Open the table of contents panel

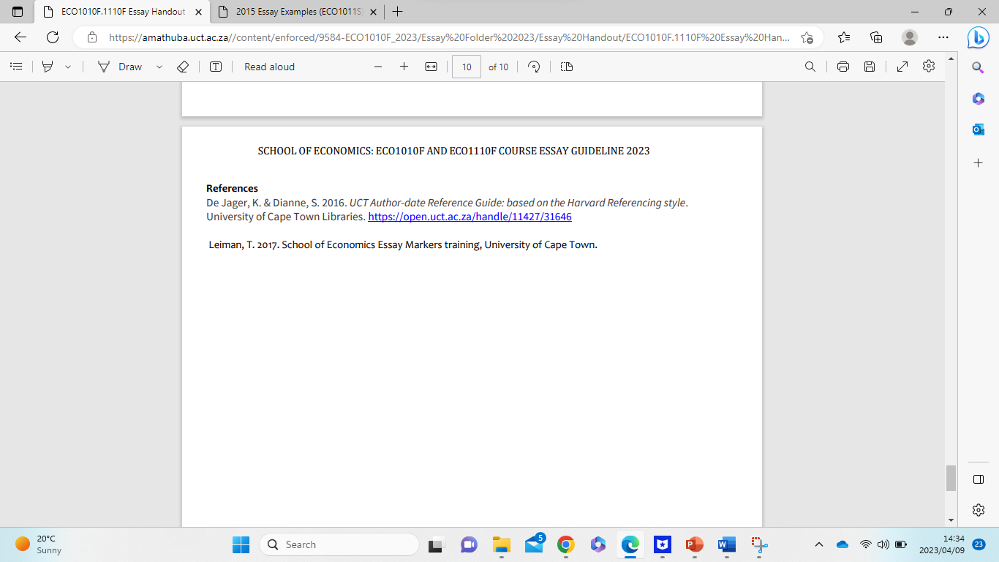coord(16,67)
